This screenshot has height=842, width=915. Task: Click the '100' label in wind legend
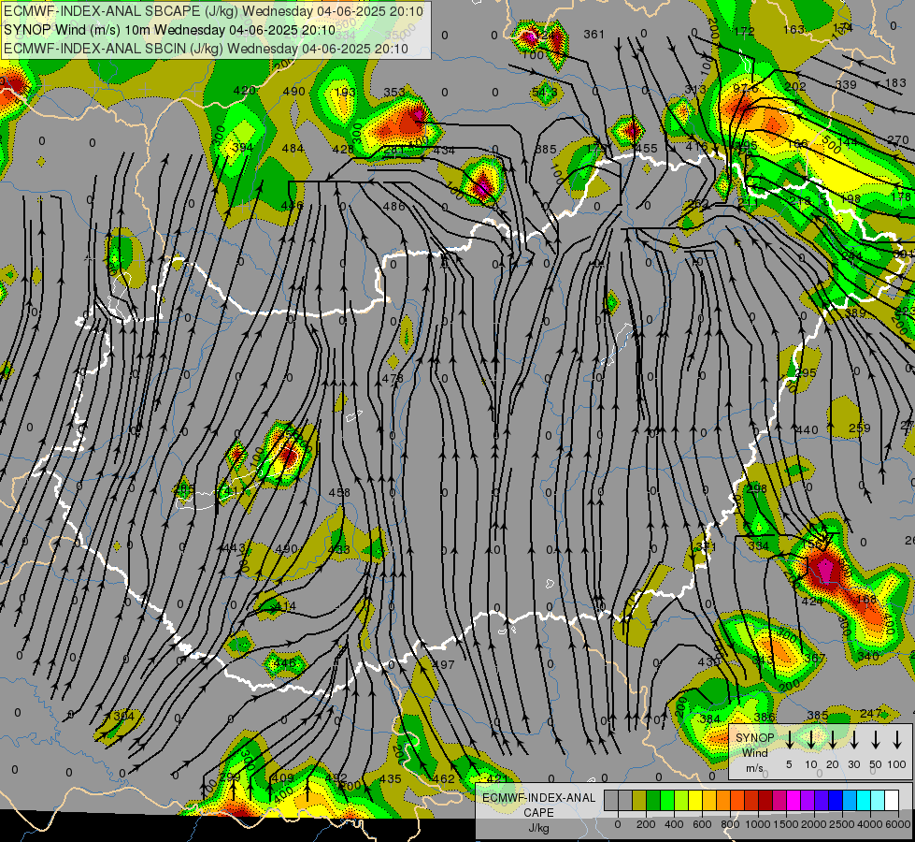pyautogui.click(x=897, y=764)
